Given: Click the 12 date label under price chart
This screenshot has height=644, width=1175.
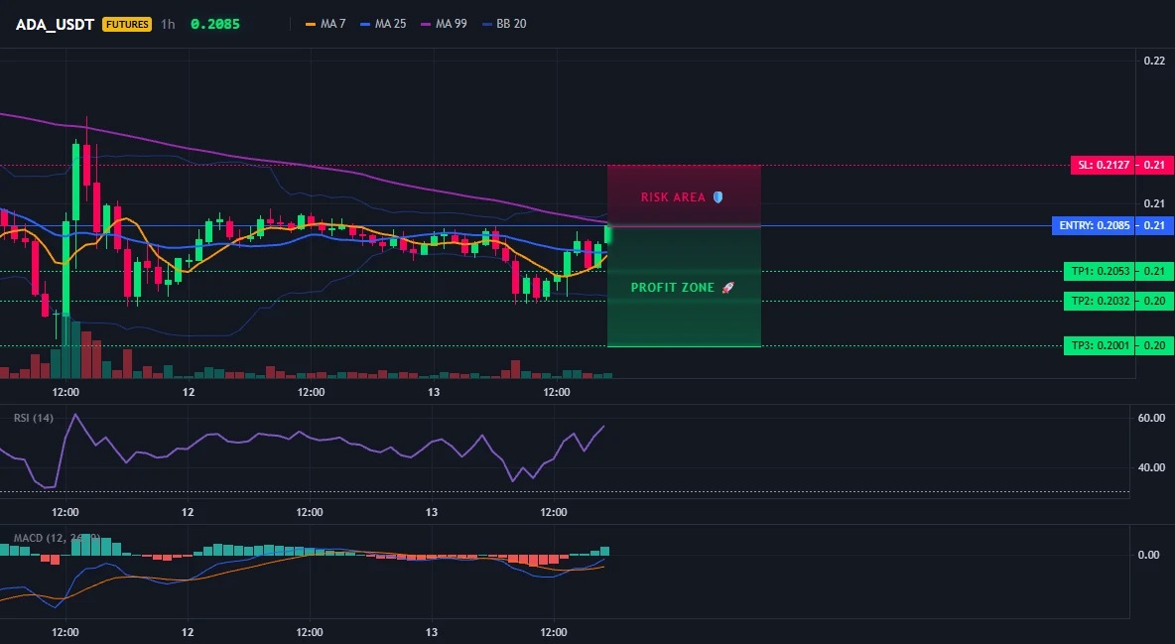Looking at the screenshot, I should tap(189, 392).
